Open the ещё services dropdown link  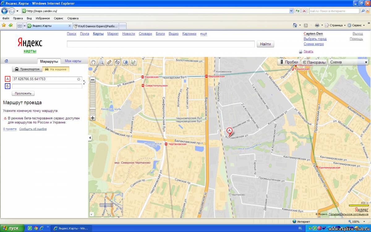(203, 34)
